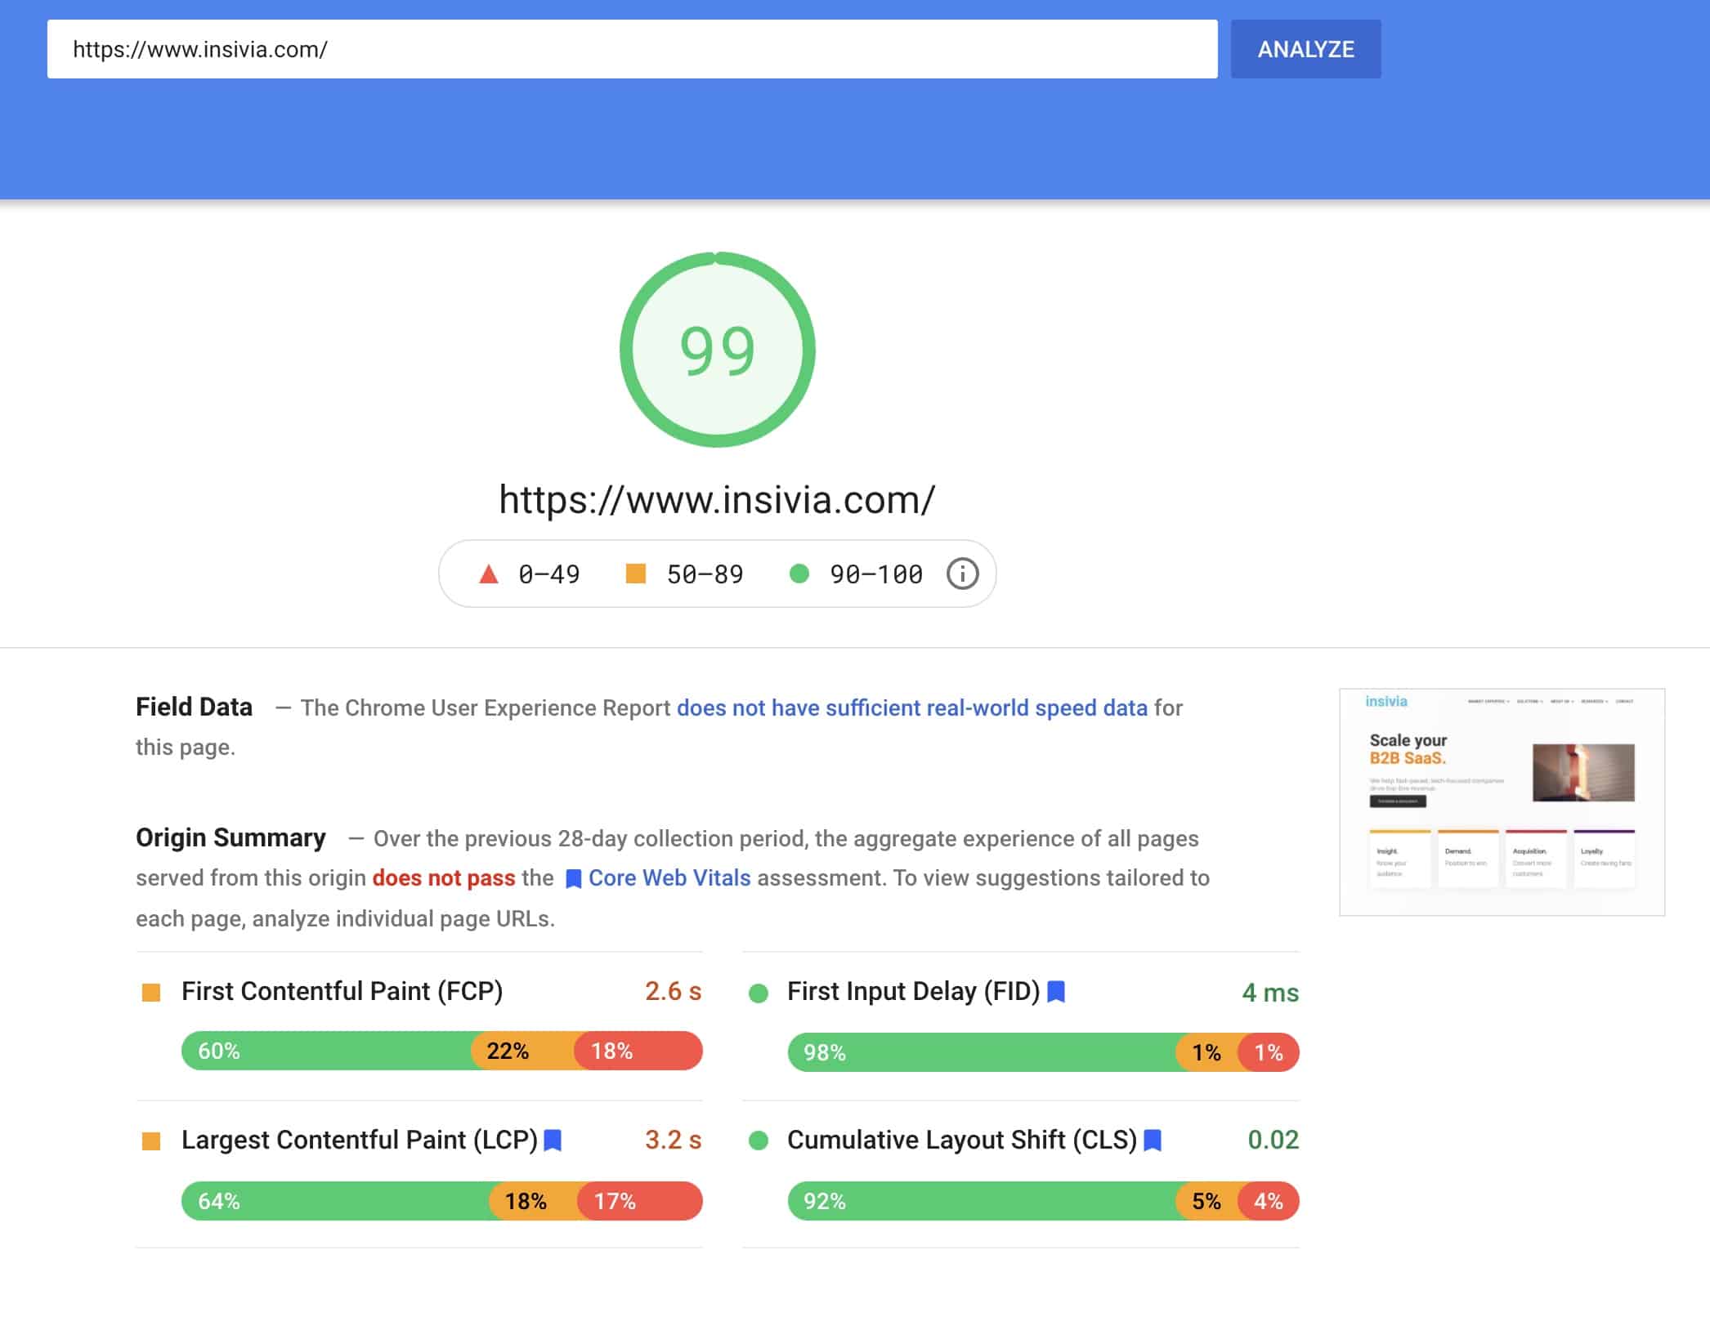Click the bookmark icon next to Cumulative Layout Shift
This screenshot has width=1710, height=1317.
1153,1140
